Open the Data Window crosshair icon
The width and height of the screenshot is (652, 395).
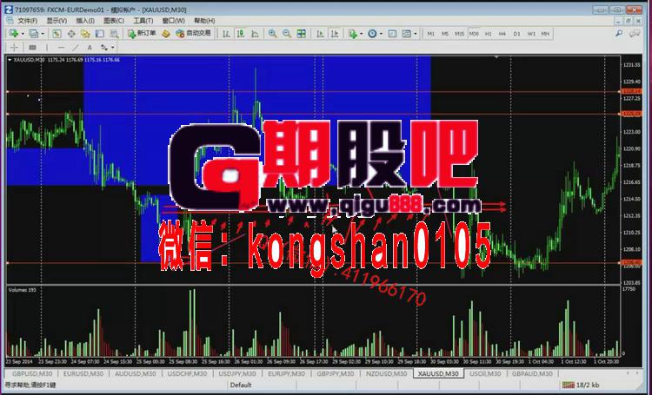(x=71, y=34)
